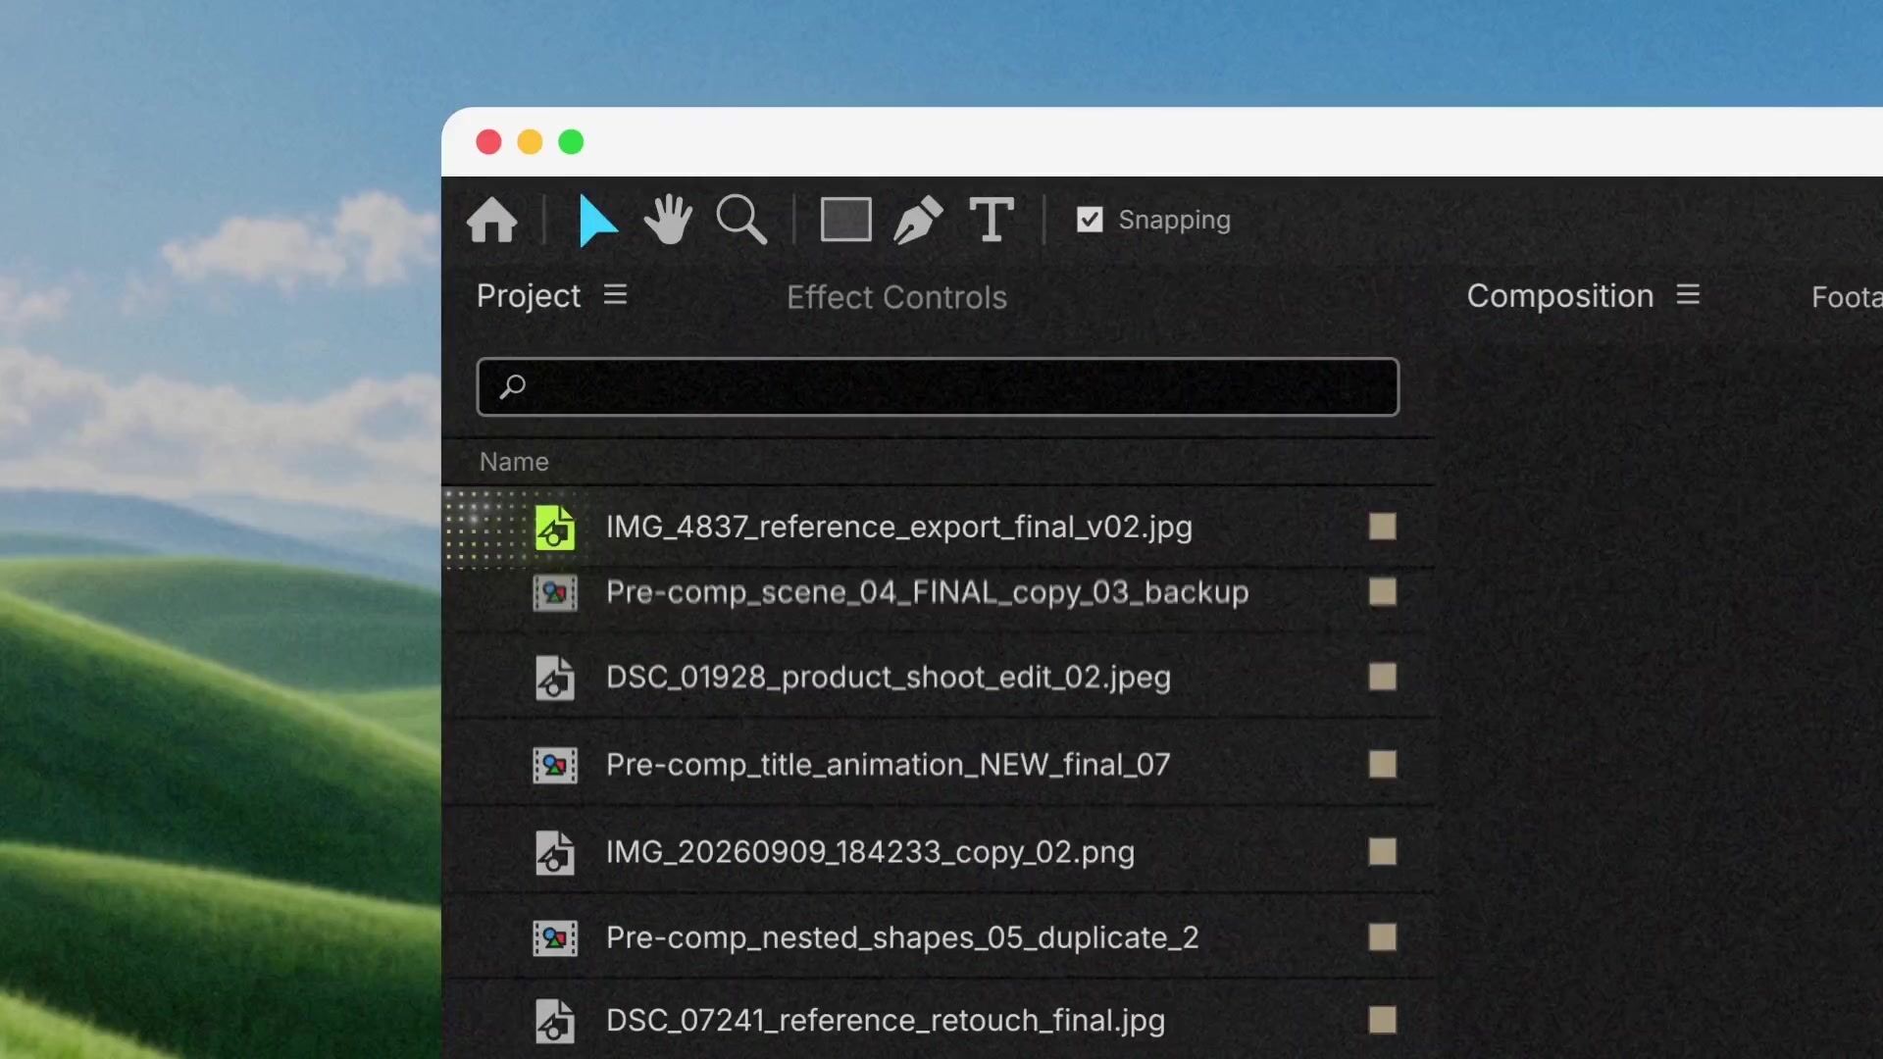Click footage icon of DSC_07241_reference_retouch_final.jpg
This screenshot has width=1883, height=1059.
point(555,1021)
